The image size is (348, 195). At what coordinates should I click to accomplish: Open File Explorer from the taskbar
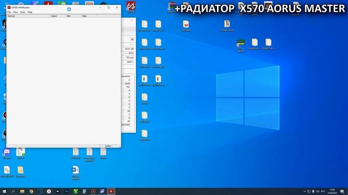coord(22,191)
